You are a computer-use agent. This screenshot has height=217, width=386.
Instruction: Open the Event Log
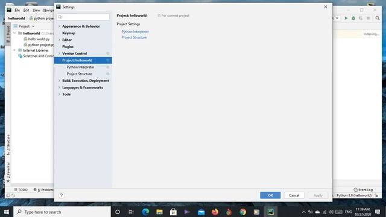[363, 190]
